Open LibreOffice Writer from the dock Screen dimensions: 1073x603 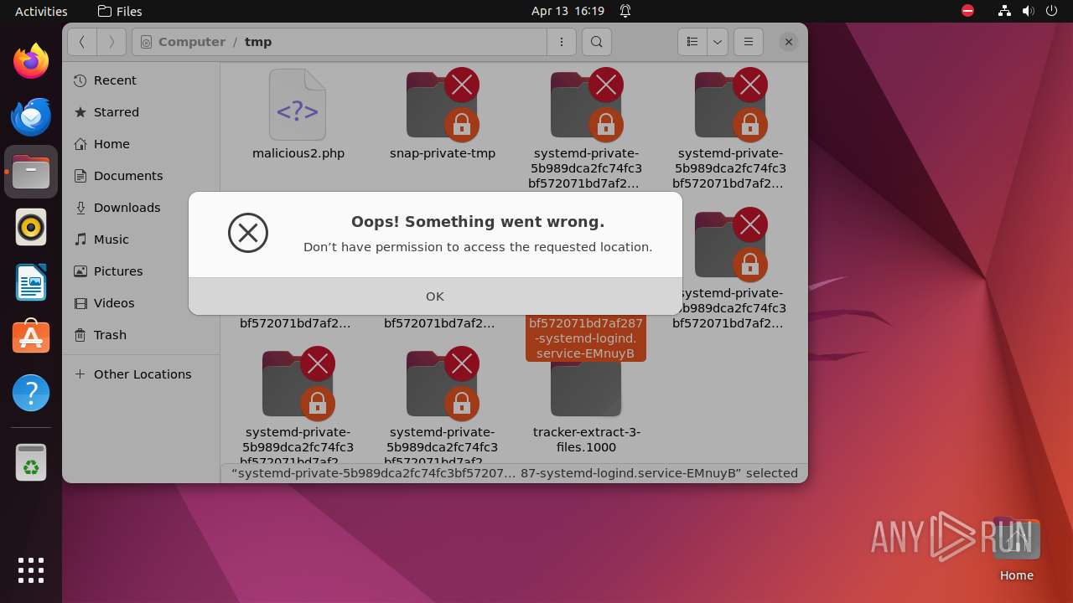tap(31, 282)
